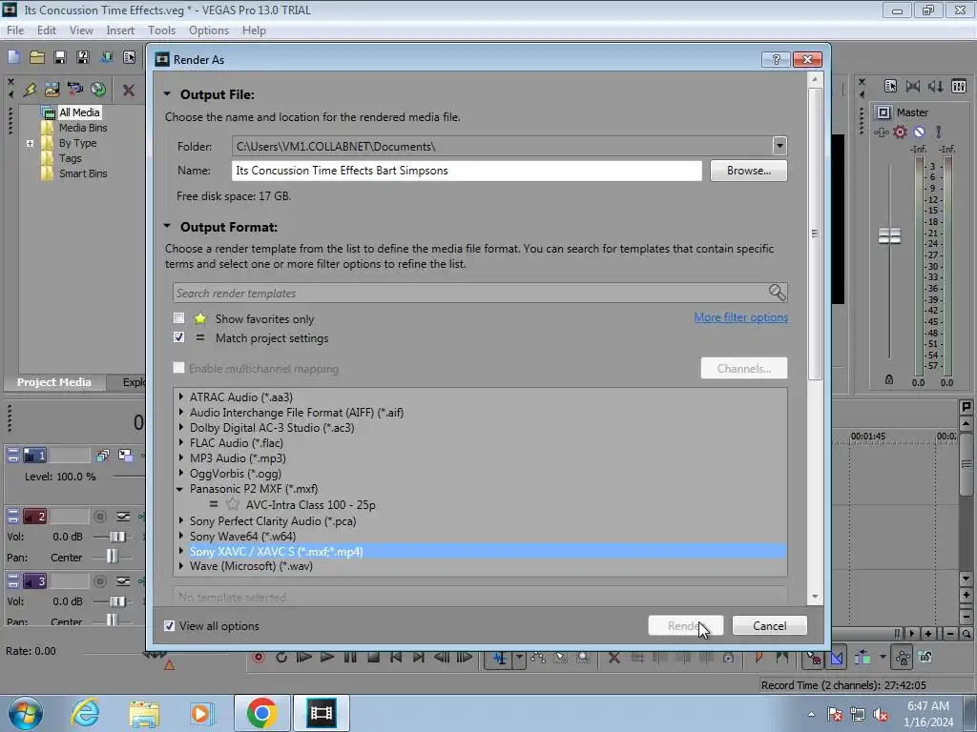
Task: Open the Folder path dropdown
Action: pos(780,146)
